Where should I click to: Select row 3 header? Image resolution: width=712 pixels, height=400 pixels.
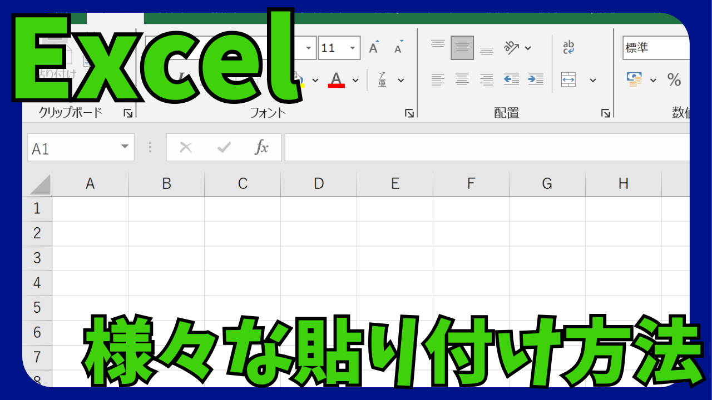[37, 258]
